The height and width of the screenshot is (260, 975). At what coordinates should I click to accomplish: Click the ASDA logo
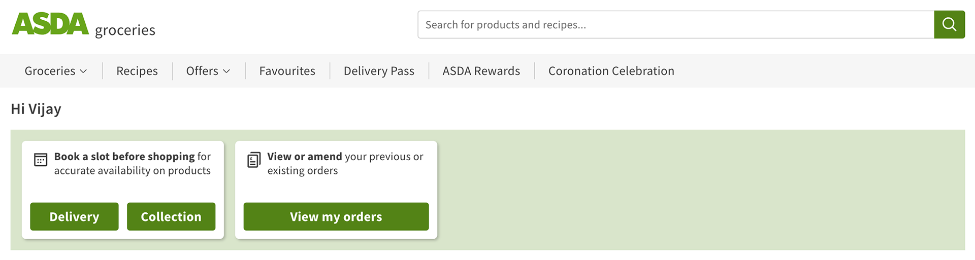pos(50,24)
